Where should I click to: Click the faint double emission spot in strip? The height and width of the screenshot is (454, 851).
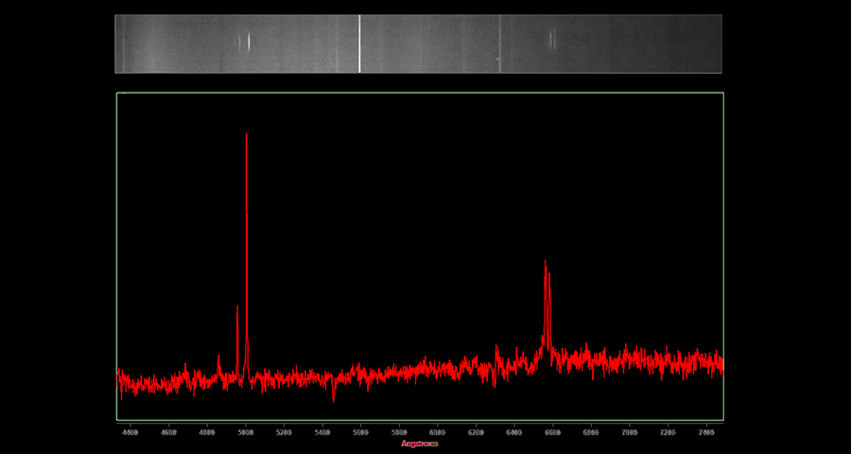point(551,39)
